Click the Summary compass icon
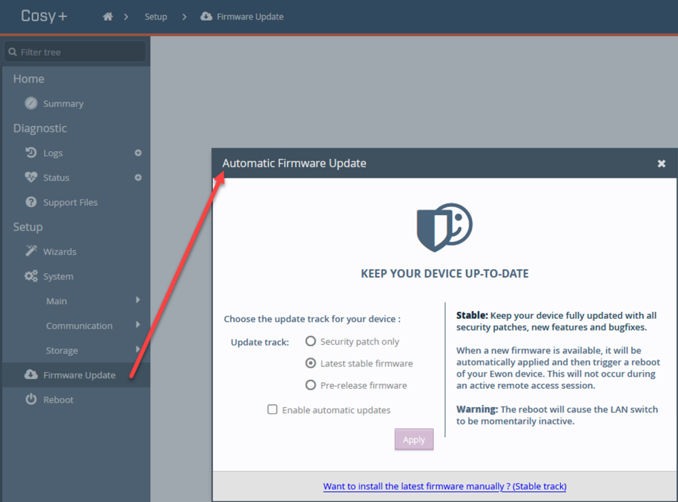Image resolution: width=678 pixels, height=502 pixels. [x=31, y=104]
